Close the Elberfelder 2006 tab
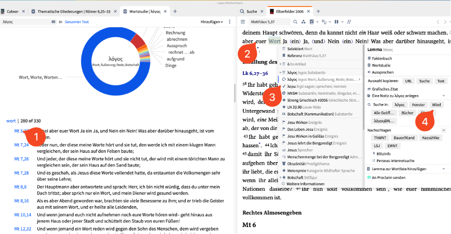 pos(308,11)
